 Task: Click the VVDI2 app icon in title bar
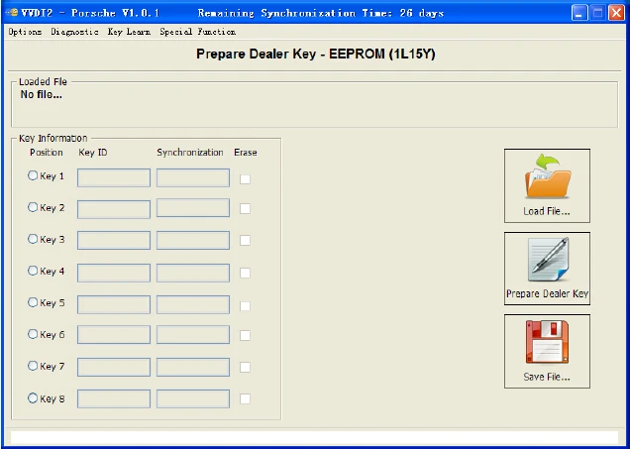point(13,13)
